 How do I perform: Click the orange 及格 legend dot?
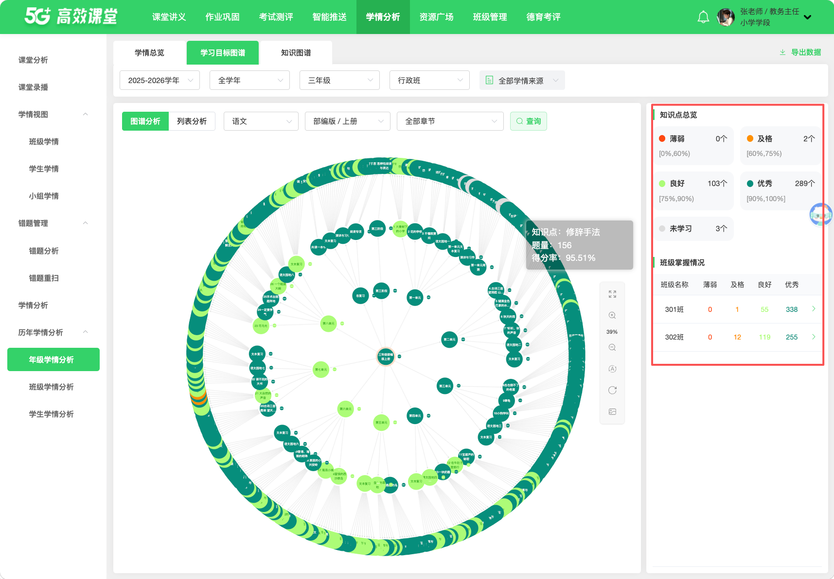(x=750, y=138)
